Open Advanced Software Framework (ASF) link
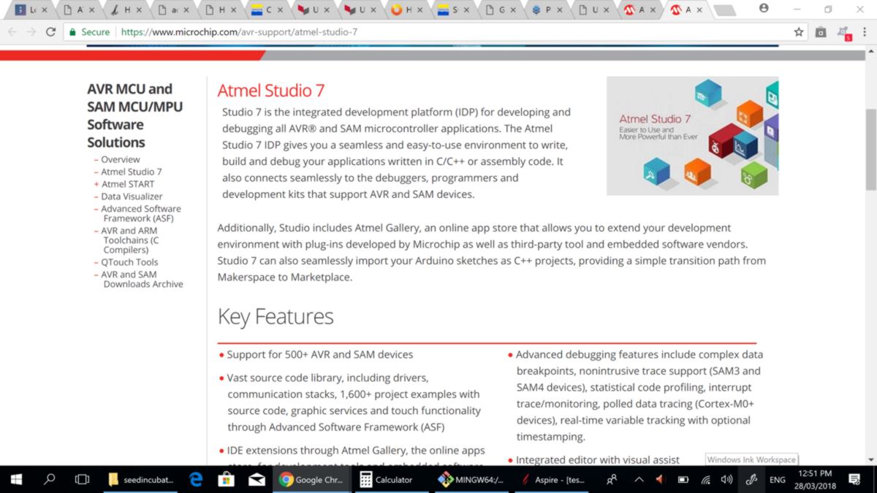 [x=141, y=213]
